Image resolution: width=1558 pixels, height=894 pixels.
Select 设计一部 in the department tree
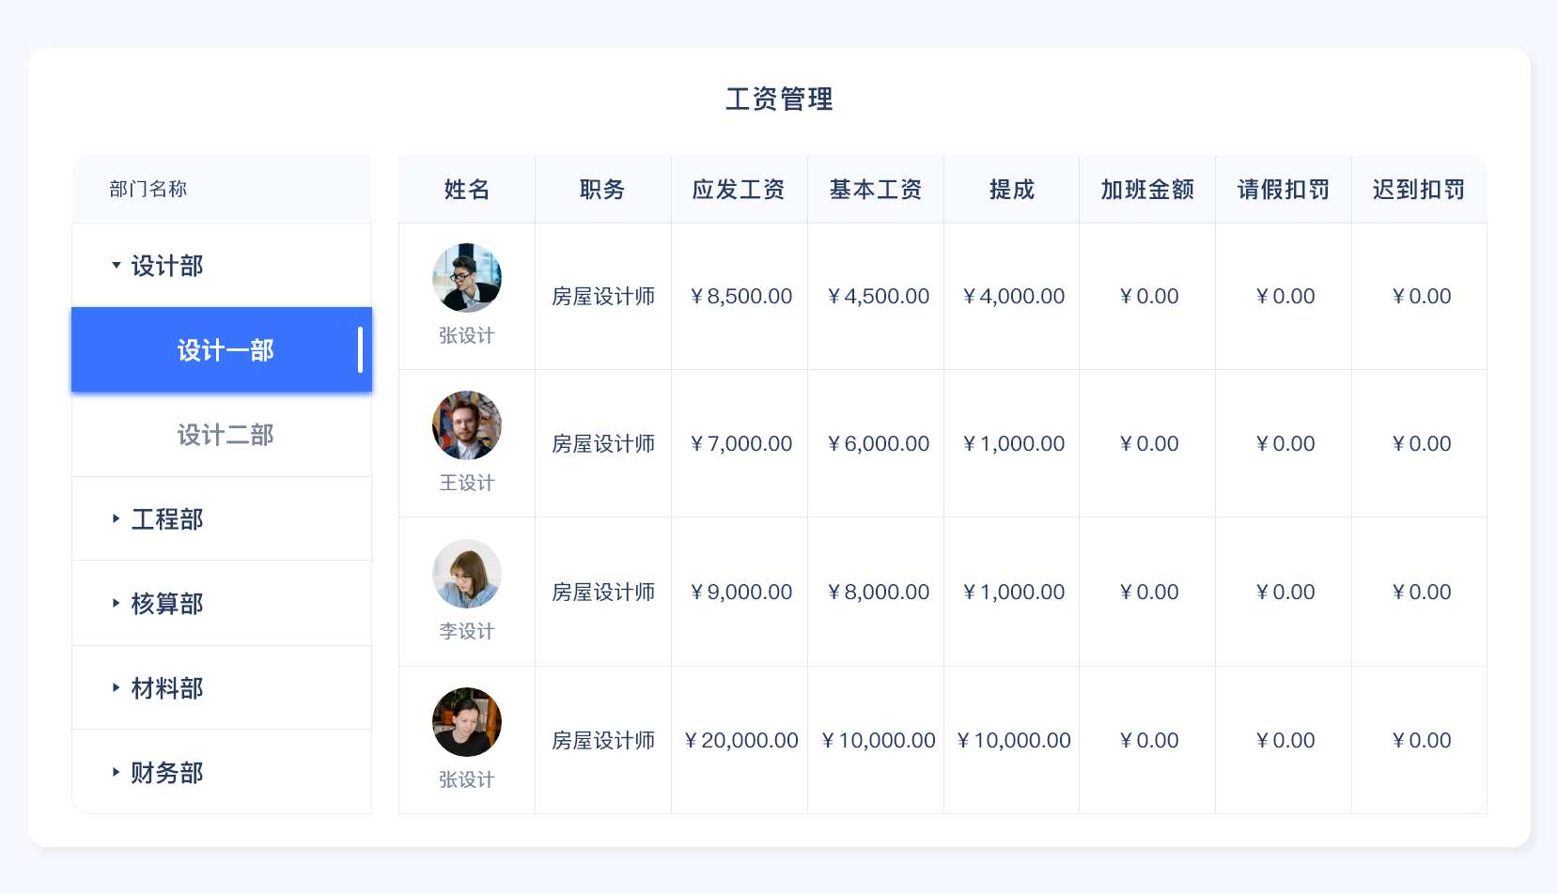(x=225, y=350)
